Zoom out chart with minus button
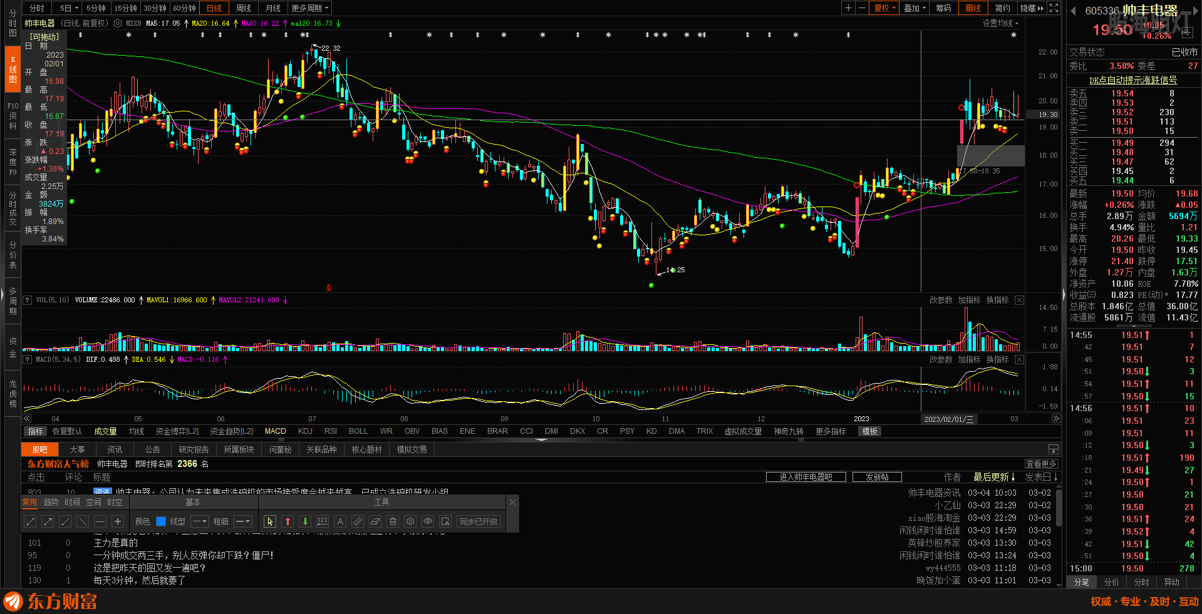Viewport: 1202px width, 614px height. 862,8
